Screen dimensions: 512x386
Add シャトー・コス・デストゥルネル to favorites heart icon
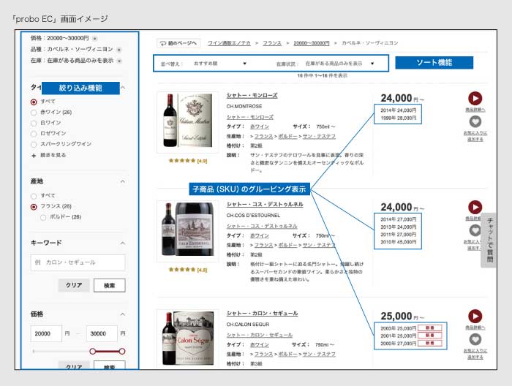click(x=475, y=231)
